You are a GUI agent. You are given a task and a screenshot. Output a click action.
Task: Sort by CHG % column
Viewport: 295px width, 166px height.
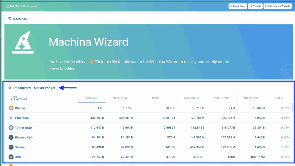(x=279, y=98)
